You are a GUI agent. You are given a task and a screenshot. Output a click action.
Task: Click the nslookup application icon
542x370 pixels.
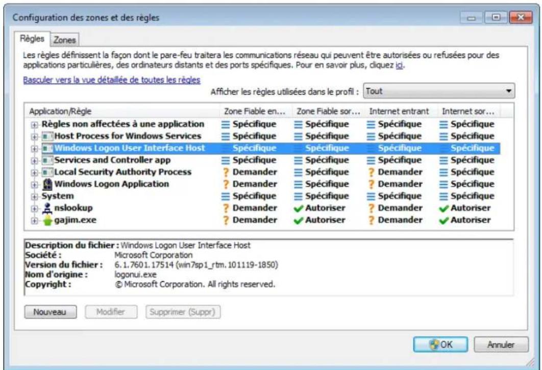[x=47, y=208]
